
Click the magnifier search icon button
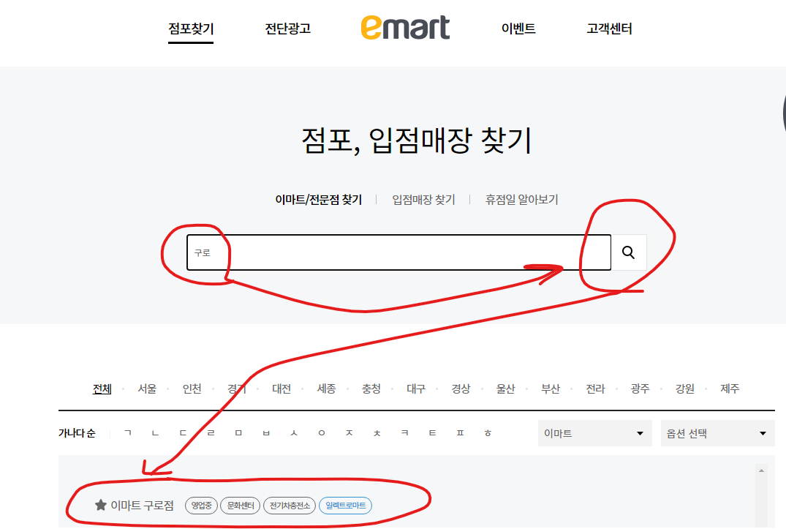click(x=629, y=252)
